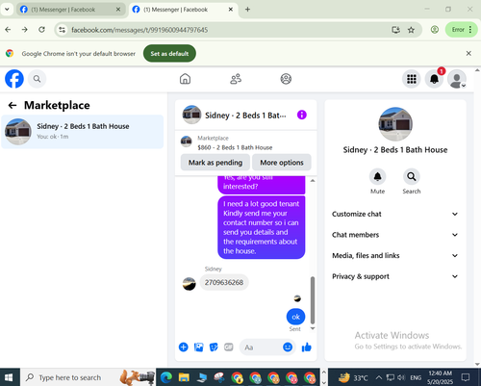Viewport: 481px width, 386px height.
Task: Click Set as default button
Action: coord(169,54)
